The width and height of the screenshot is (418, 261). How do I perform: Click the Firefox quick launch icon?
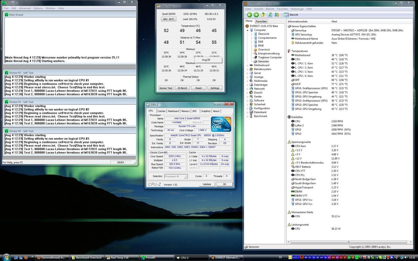point(26,258)
